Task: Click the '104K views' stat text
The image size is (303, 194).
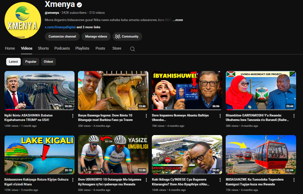Action: [159, 190]
